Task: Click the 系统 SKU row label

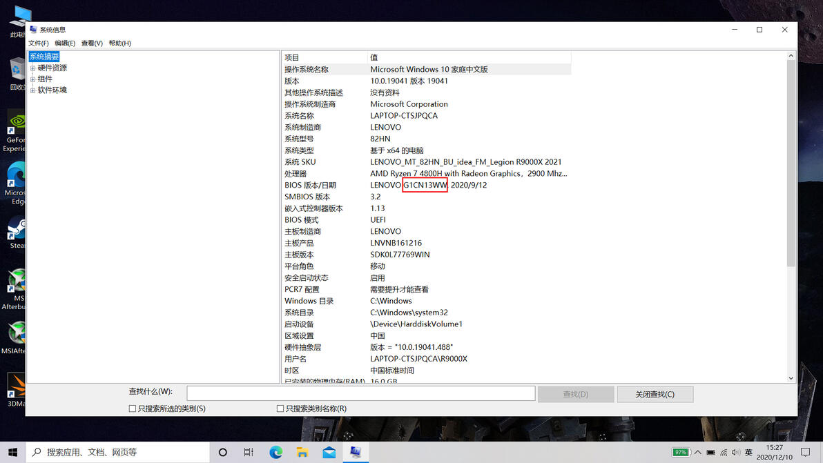Action: (x=300, y=162)
